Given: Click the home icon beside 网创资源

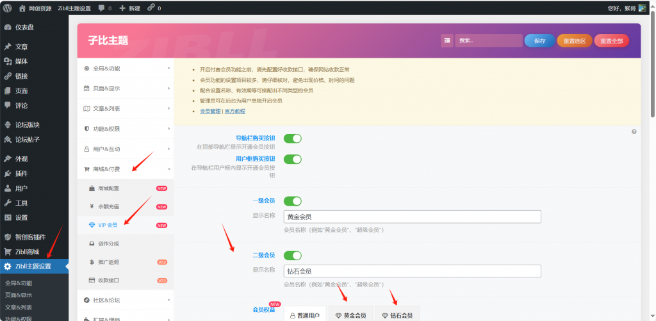Looking at the screenshot, I should [x=22, y=8].
